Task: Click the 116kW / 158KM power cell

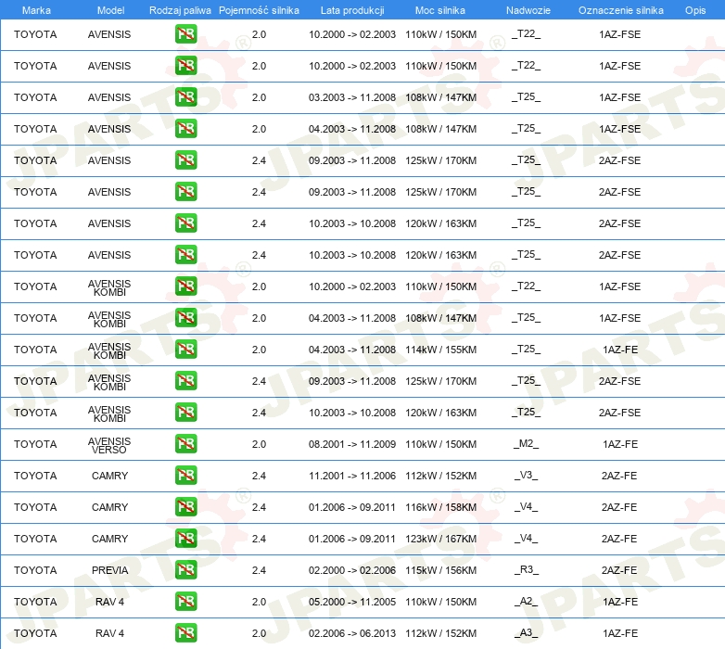Action: (441, 507)
